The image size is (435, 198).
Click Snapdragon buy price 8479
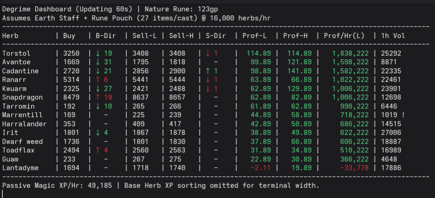click(x=71, y=97)
